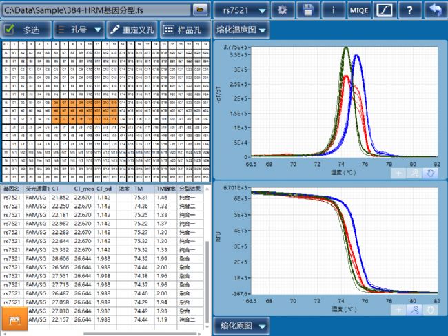Expand the 熔化温度图 chart type dropdown
This screenshot has width=448, height=336.
point(241,30)
